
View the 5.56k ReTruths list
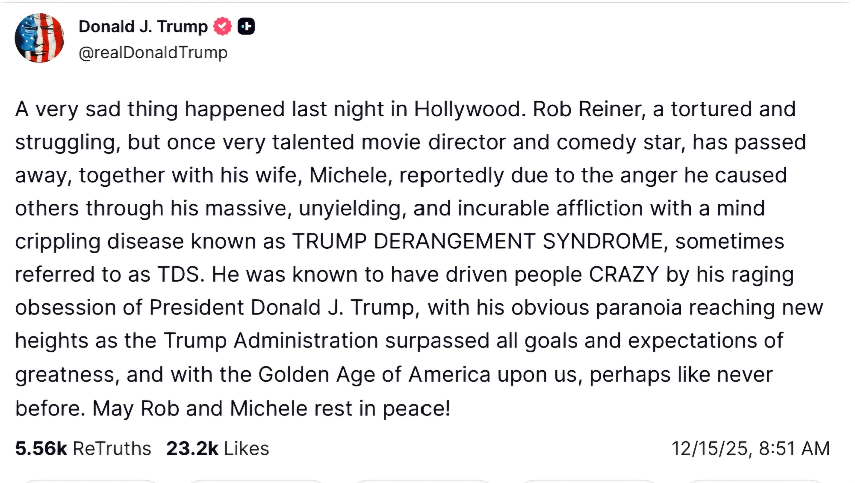click(83, 448)
